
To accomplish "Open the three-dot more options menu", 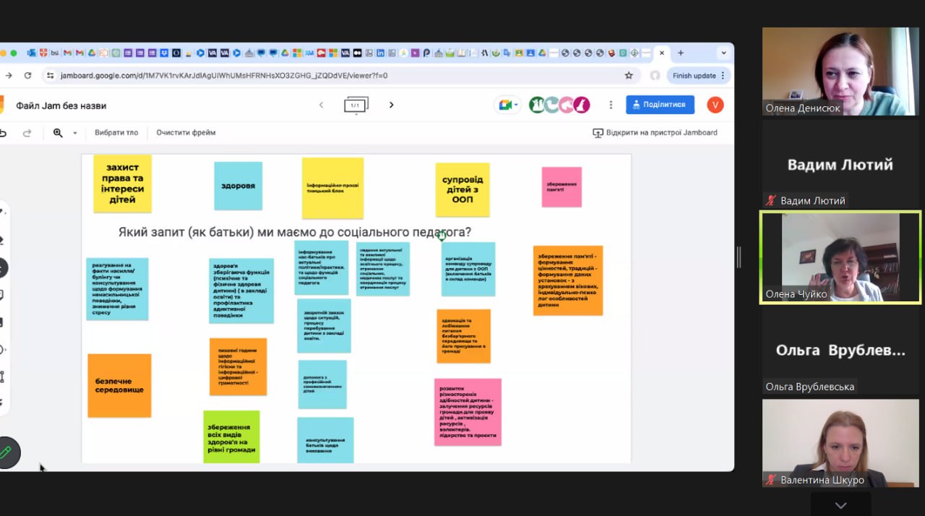I will pyautogui.click(x=611, y=105).
